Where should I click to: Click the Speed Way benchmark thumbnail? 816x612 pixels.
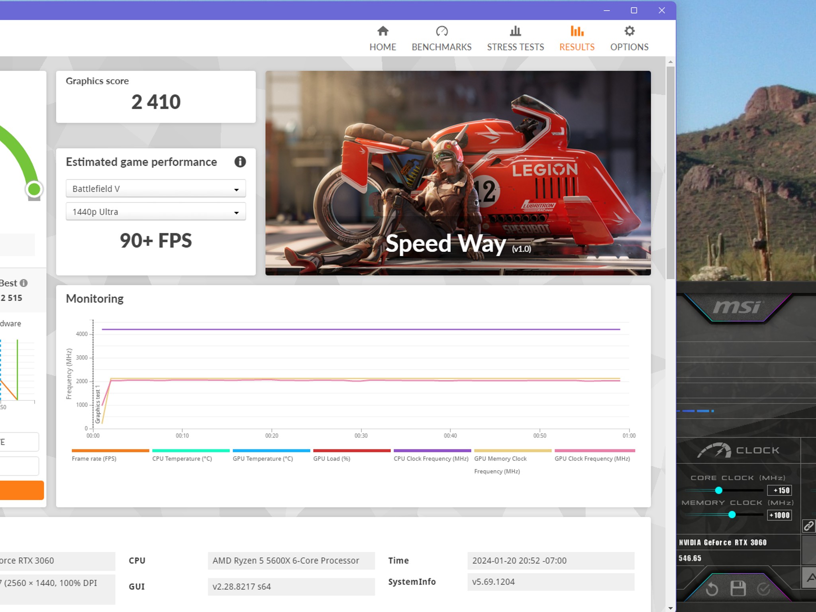(x=458, y=173)
